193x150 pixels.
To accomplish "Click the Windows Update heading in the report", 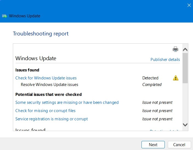I will pyautogui.click(x=36, y=58).
